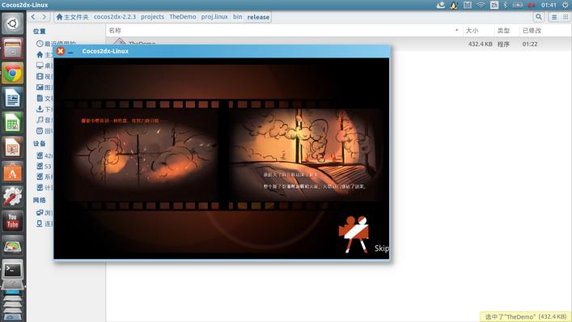
Task: Click the clock showing 01:41
Action: (x=549, y=5)
